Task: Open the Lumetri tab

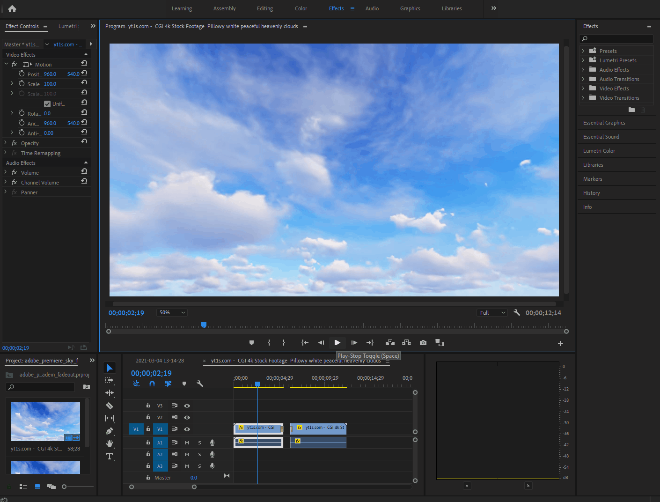Action: pos(67,26)
